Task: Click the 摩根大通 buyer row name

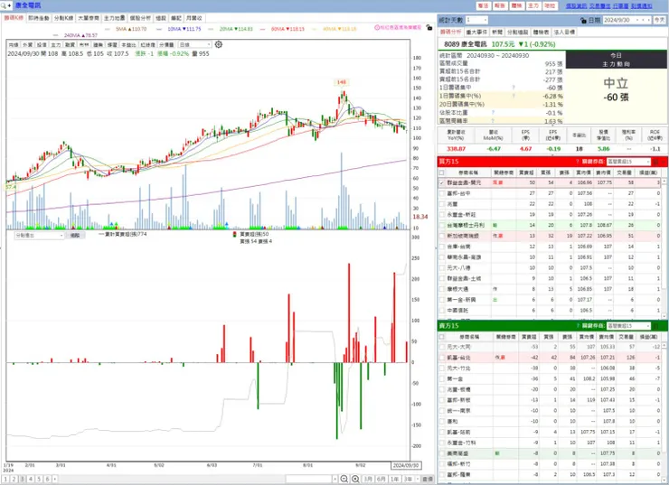Action: (x=457, y=289)
